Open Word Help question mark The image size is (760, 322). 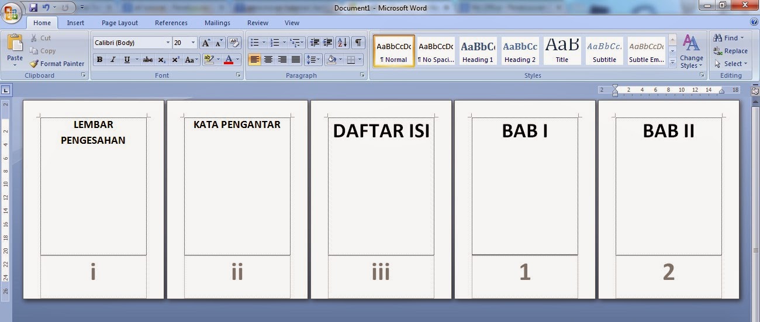click(754, 22)
